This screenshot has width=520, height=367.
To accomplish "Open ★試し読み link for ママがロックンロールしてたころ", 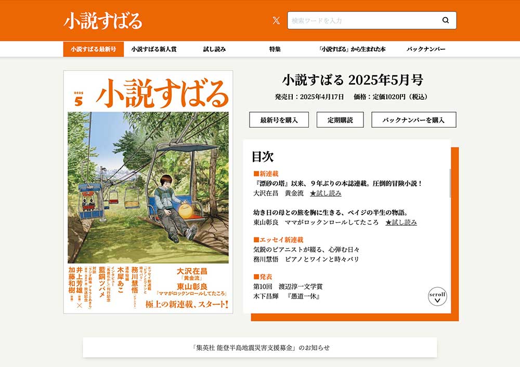I will click(401, 222).
